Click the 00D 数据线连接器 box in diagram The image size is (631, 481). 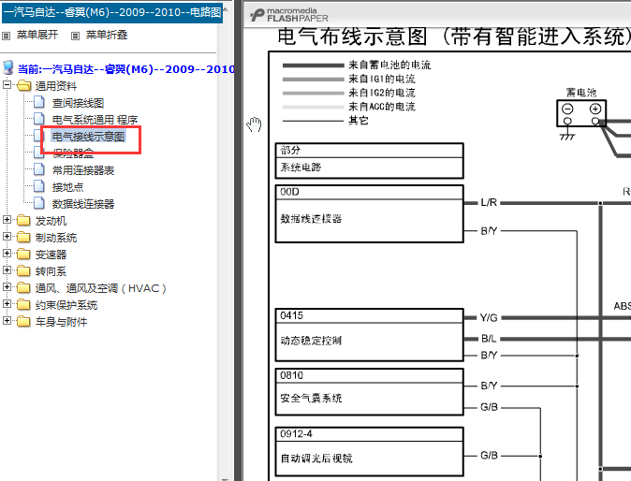click(x=369, y=214)
